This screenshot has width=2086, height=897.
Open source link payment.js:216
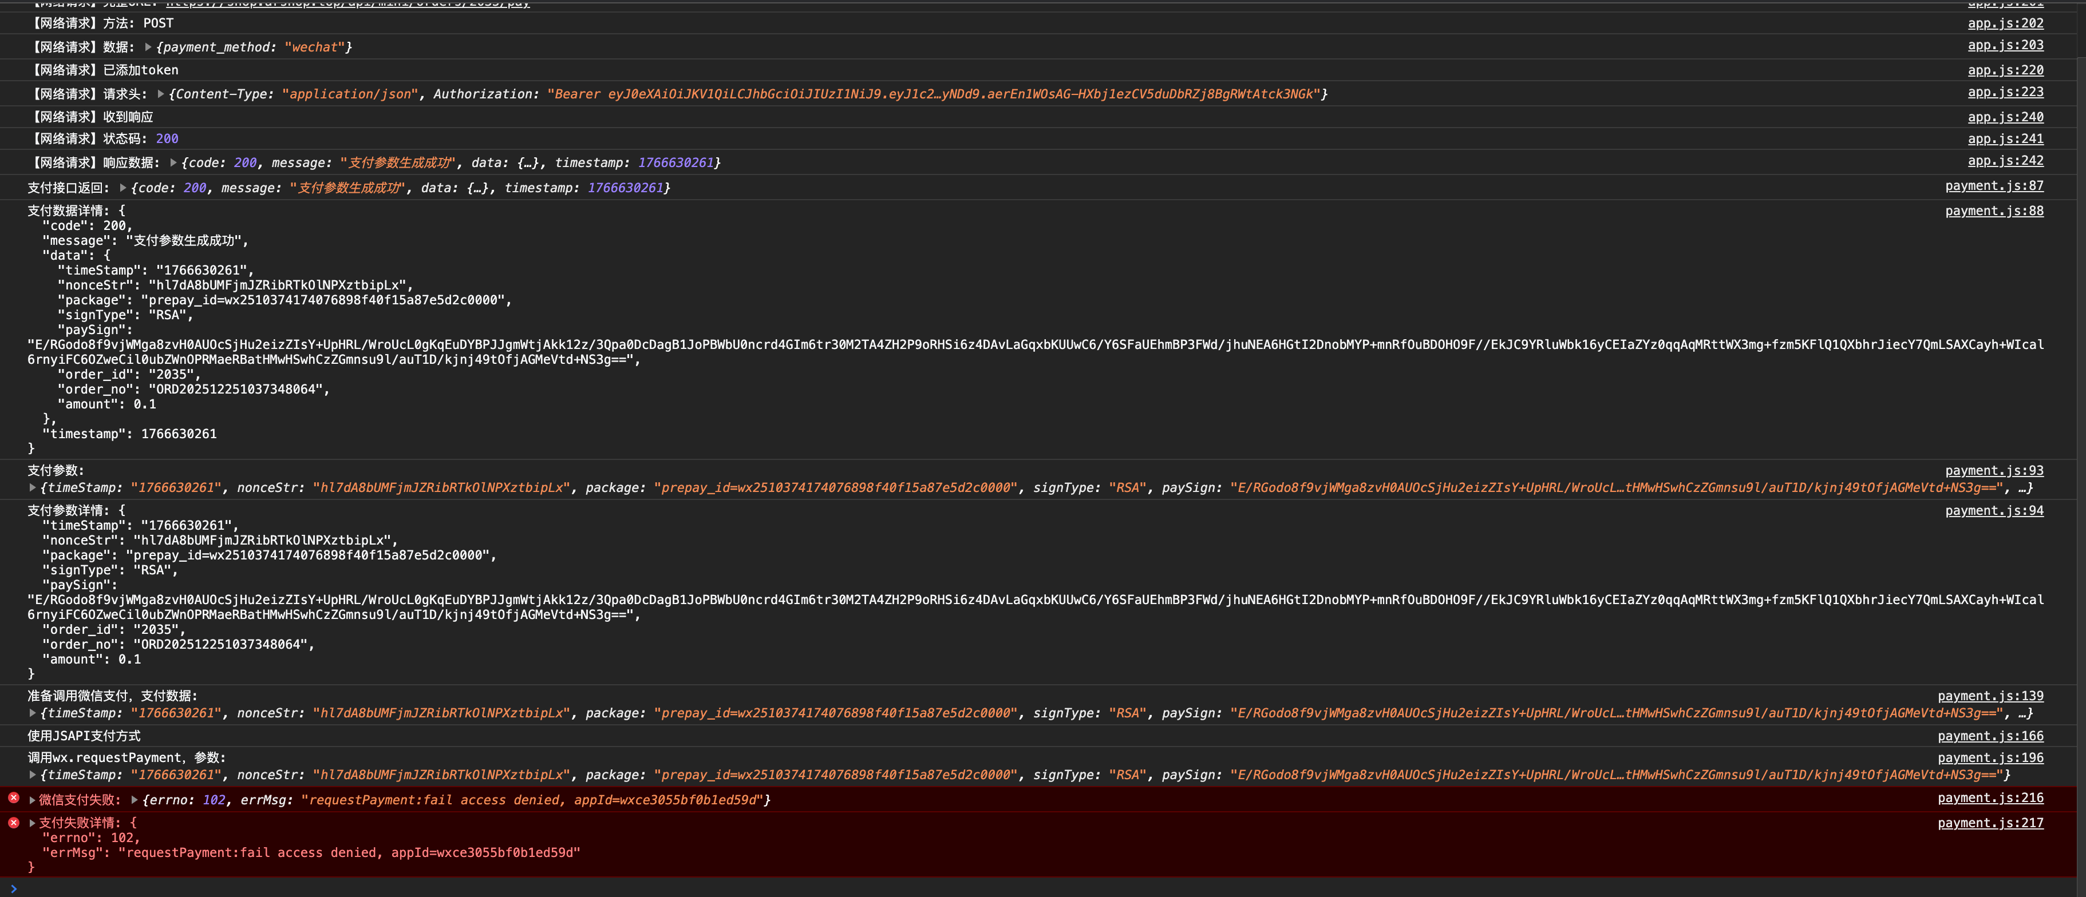(x=1990, y=798)
